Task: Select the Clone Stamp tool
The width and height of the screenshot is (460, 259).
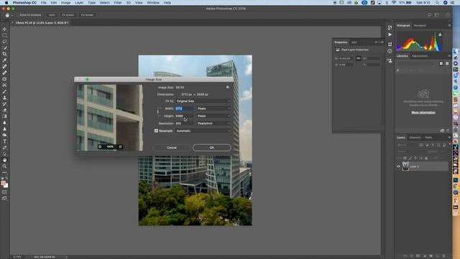Action: tap(4, 98)
